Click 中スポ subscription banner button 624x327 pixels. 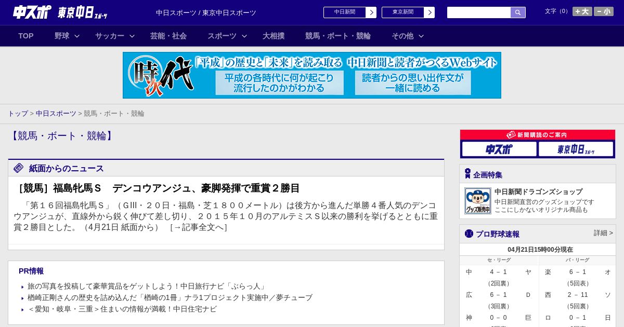499,149
